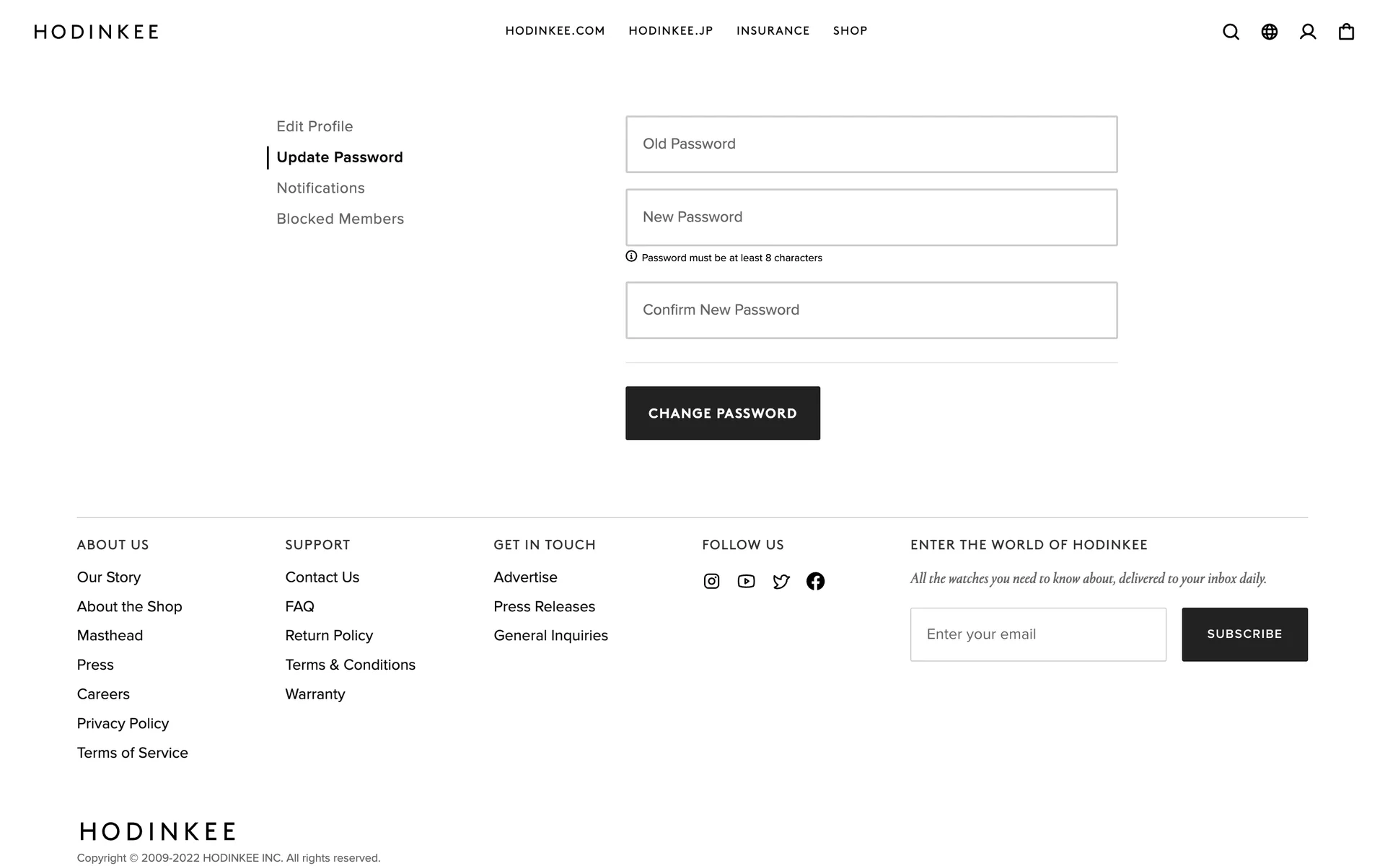Open the YouTube channel icon
This screenshot has height=866, width=1385.
point(746,581)
